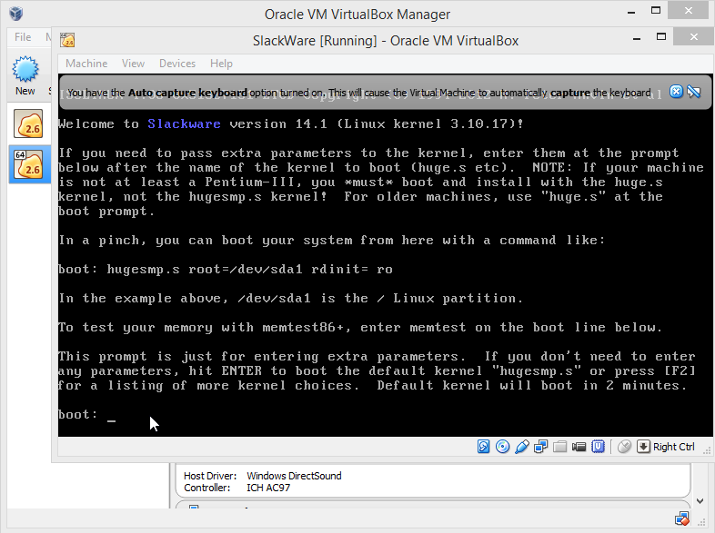This screenshot has width=715, height=533.
Task: Close the SlackWare VM window
Action: pyautogui.click(x=693, y=37)
